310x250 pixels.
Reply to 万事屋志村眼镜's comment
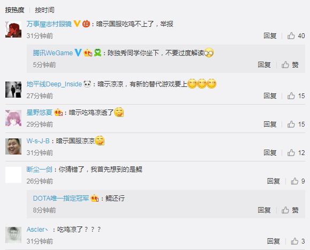270,35
